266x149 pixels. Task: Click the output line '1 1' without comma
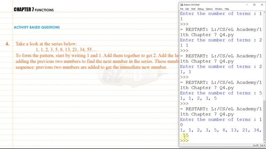(x=184, y=46)
